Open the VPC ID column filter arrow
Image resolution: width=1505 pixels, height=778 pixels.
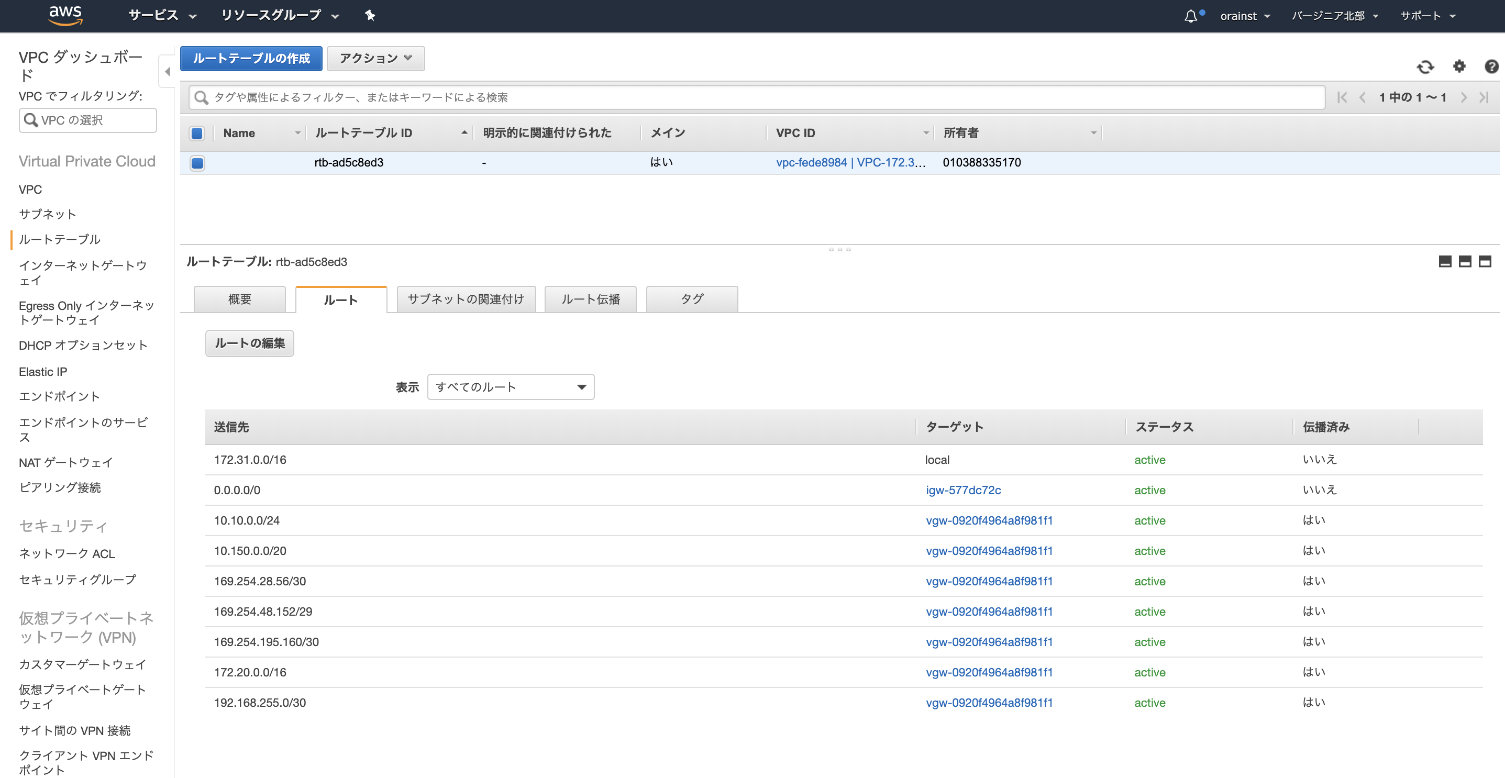click(x=925, y=133)
